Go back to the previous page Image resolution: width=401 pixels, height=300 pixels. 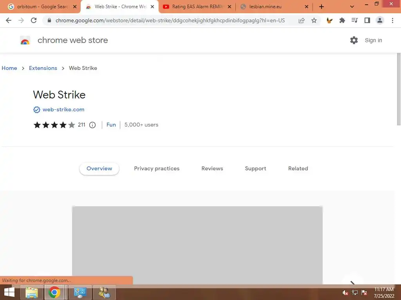[9, 20]
